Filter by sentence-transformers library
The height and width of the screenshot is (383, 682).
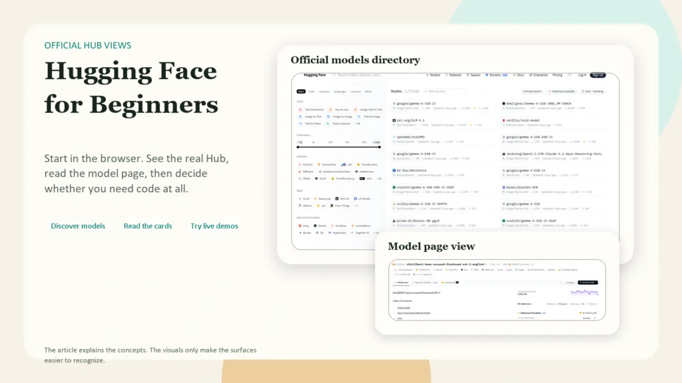(334, 172)
